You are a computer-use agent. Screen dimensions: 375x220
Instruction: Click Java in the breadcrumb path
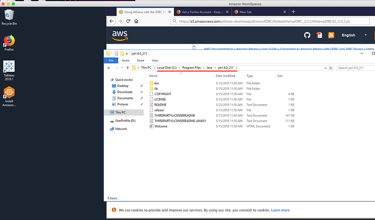pos(209,68)
